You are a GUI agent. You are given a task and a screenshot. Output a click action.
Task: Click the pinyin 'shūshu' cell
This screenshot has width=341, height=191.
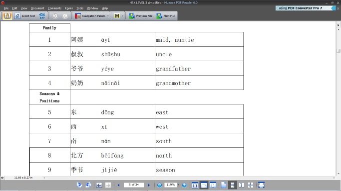pos(110,54)
